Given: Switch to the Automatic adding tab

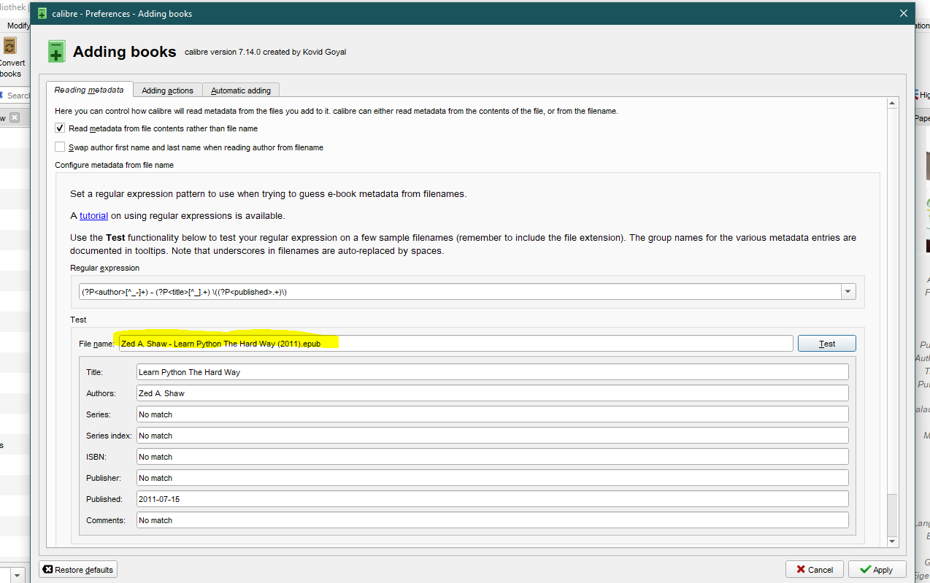Looking at the screenshot, I should (241, 90).
